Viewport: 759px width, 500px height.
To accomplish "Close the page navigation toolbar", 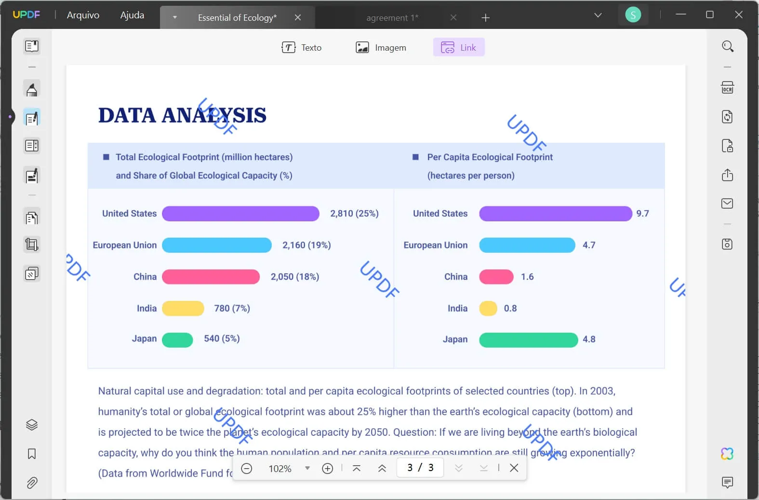I will click(514, 468).
